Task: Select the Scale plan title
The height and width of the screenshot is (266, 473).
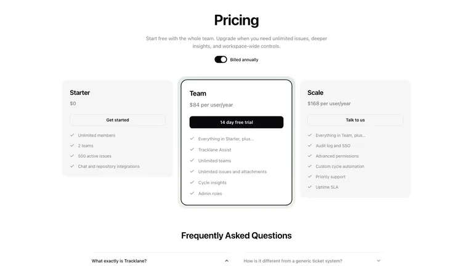Action: [315, 92]
